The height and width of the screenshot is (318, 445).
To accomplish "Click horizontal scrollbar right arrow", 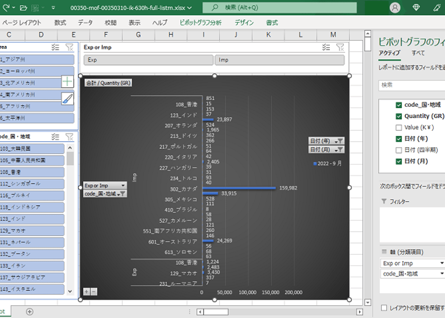I will click(360, 312).
